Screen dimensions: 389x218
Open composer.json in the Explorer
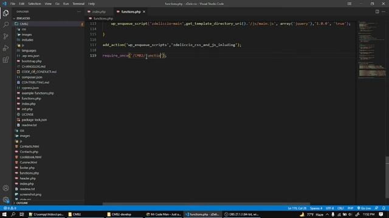pos(32,77)
